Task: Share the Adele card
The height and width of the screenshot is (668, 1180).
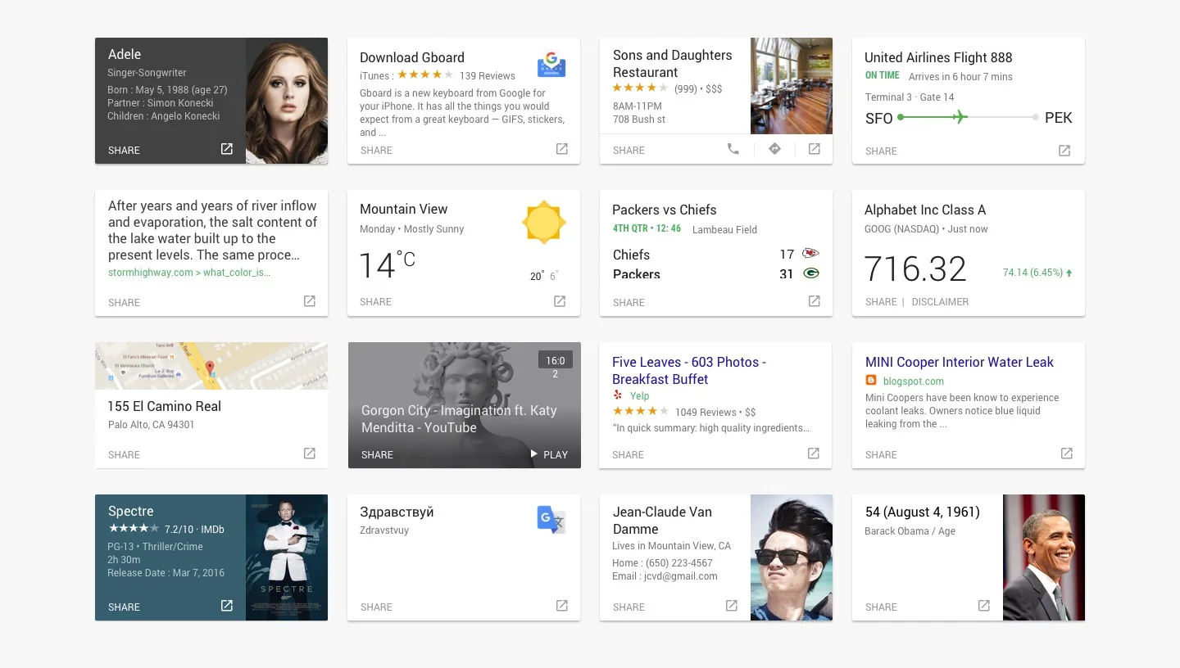Action: 124,151
